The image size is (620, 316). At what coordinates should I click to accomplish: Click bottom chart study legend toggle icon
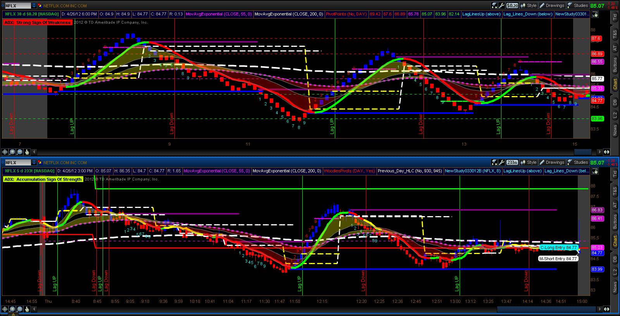tap(595, 171)
